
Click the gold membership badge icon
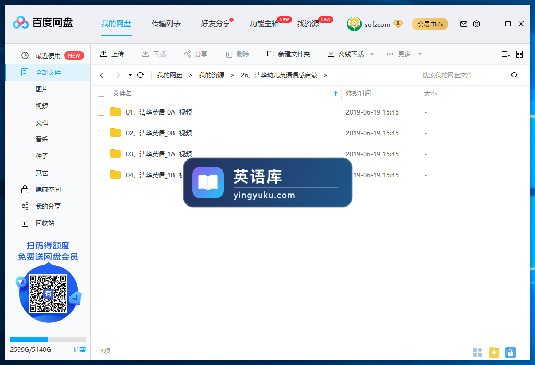point(398,24)
